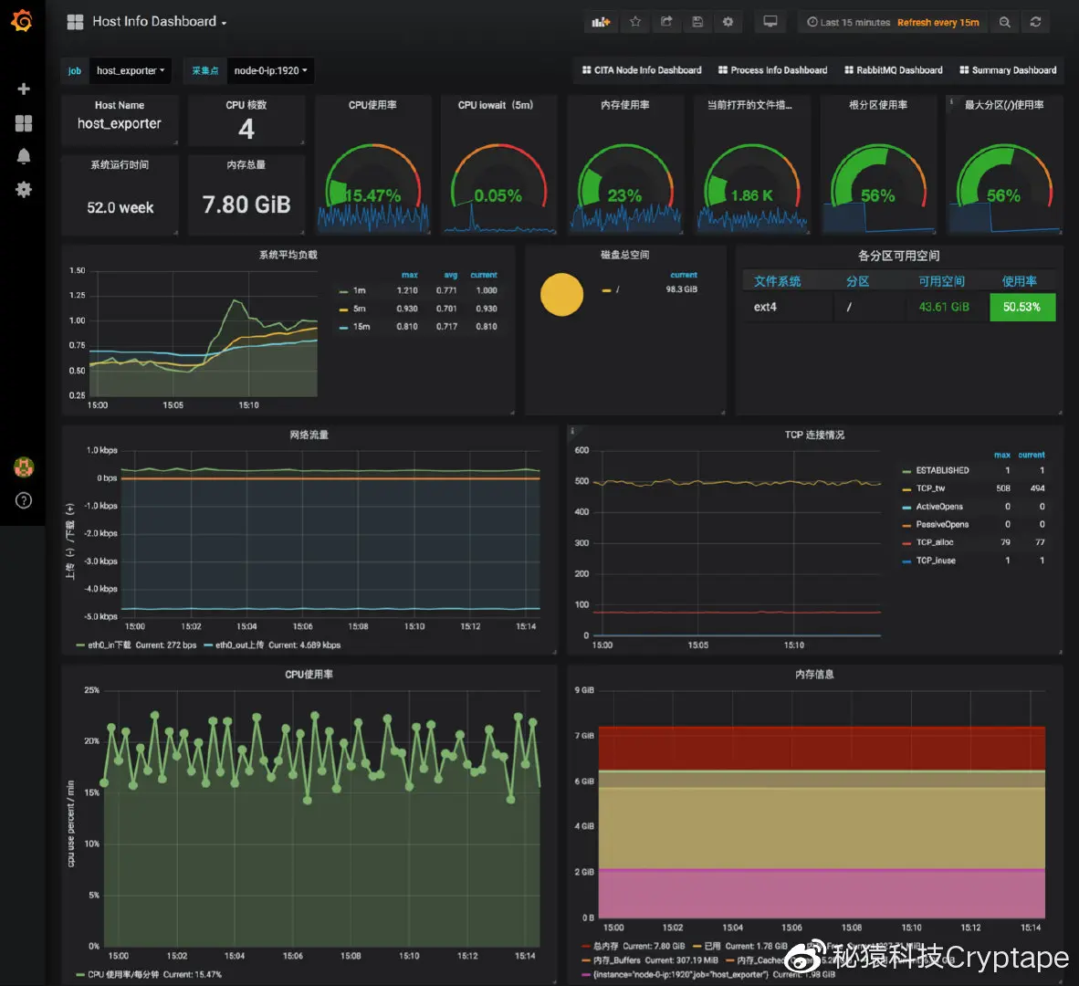Open the time range picker Last 15 minutes
1079x986 pixels.
848,22
